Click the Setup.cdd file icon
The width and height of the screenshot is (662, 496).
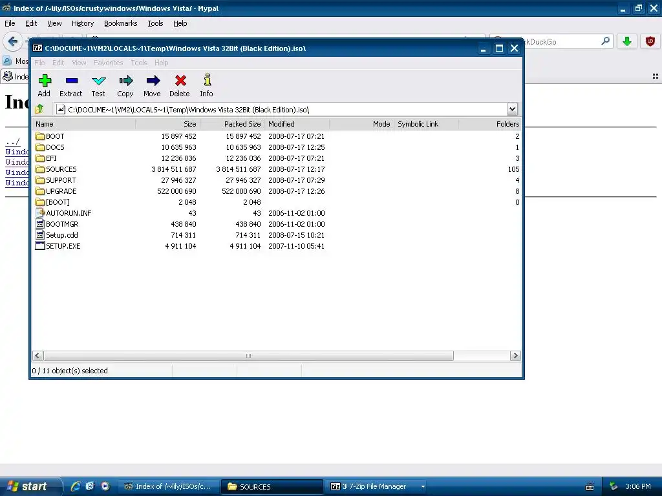tap(40, 234)
